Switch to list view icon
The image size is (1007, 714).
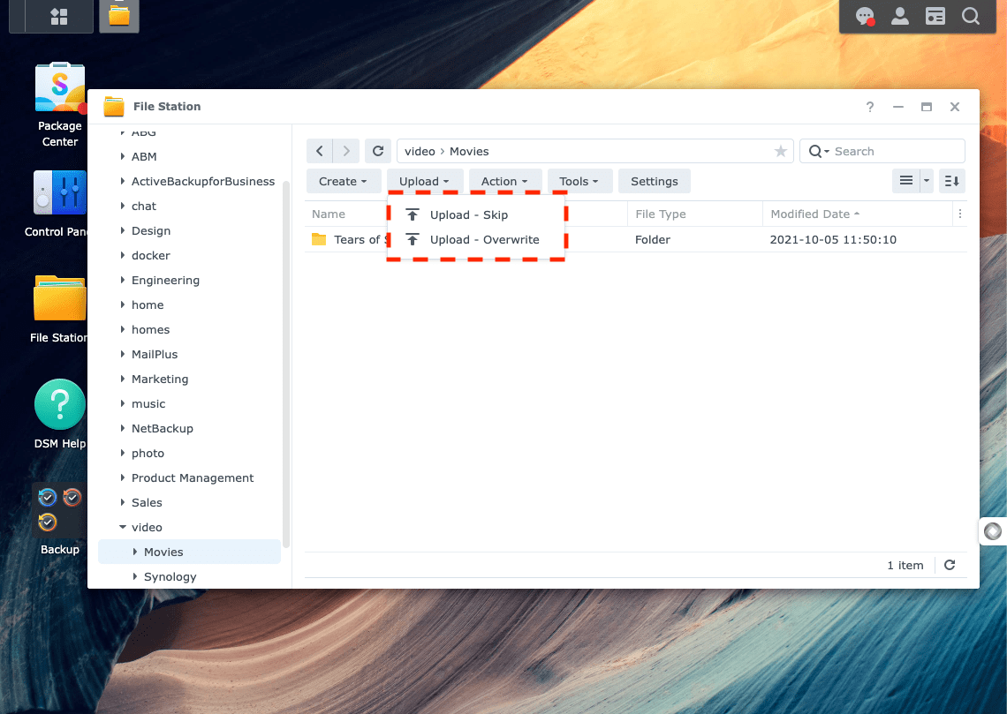coord(906,181)
